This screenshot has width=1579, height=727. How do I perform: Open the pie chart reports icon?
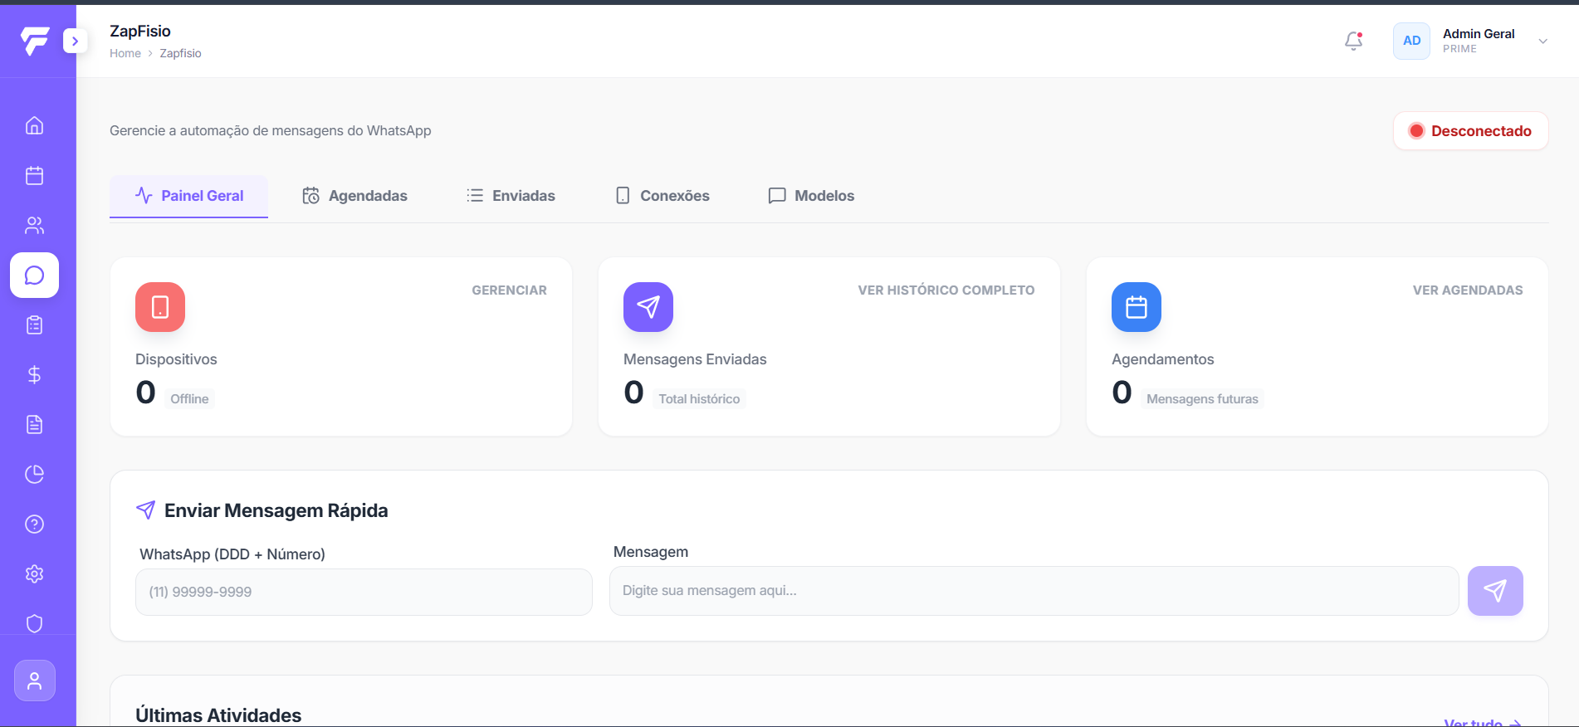point(34,474)
